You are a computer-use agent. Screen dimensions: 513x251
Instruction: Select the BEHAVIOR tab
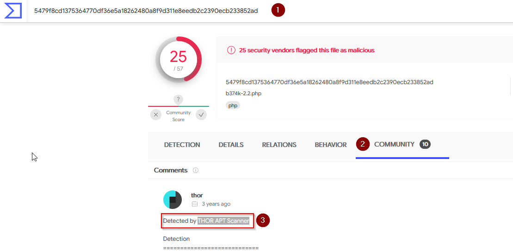(330, 145)
